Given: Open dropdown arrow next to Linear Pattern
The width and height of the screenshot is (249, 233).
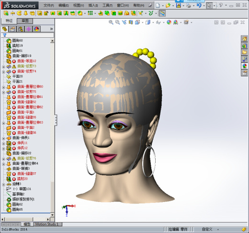Looking at the screenshot, I should point(95,13).
